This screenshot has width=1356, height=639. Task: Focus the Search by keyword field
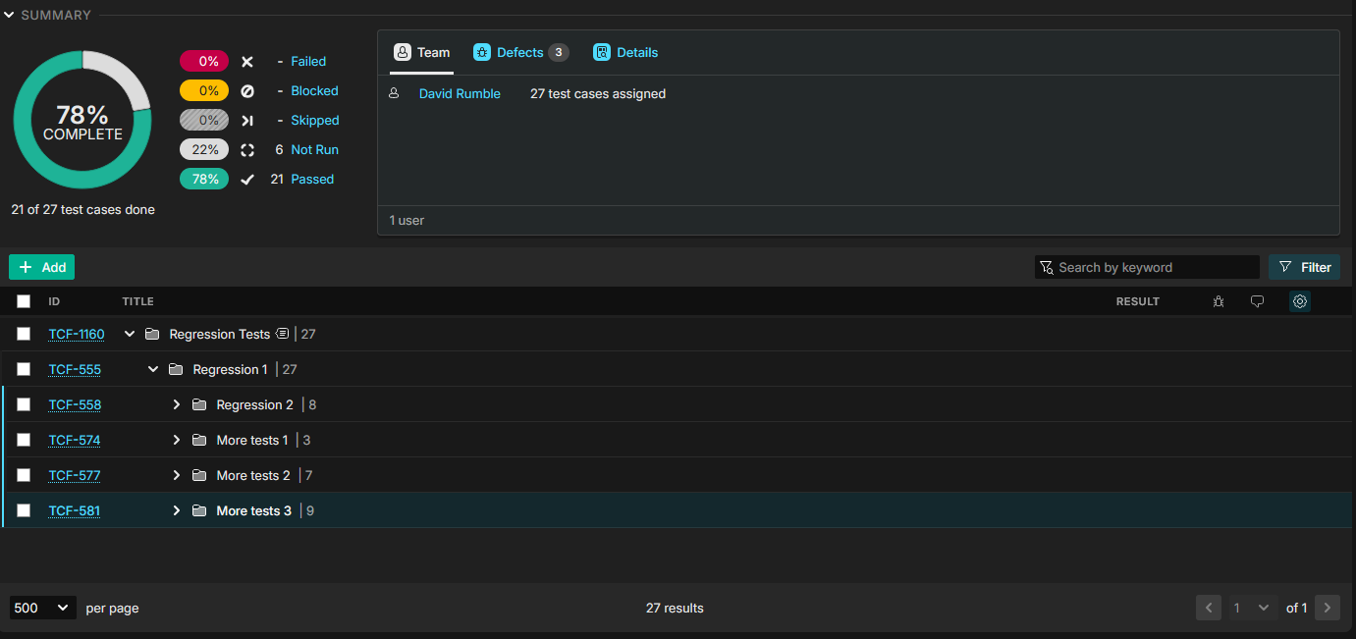pyautogui.click(x=1154, y=267)
